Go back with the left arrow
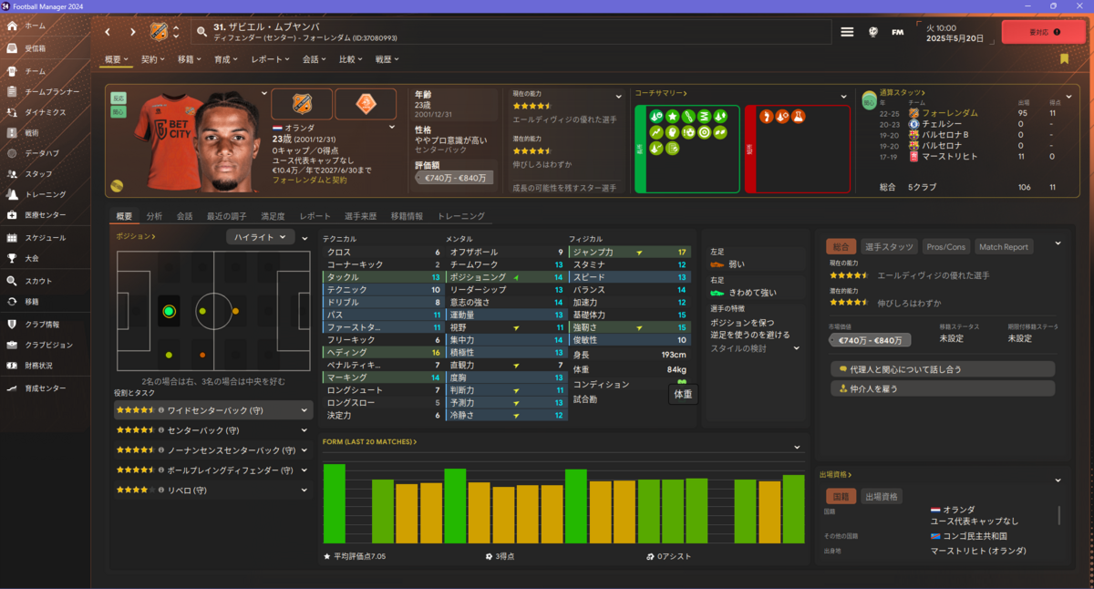This screenshot has width=1094, height=589. coord(108,32)
